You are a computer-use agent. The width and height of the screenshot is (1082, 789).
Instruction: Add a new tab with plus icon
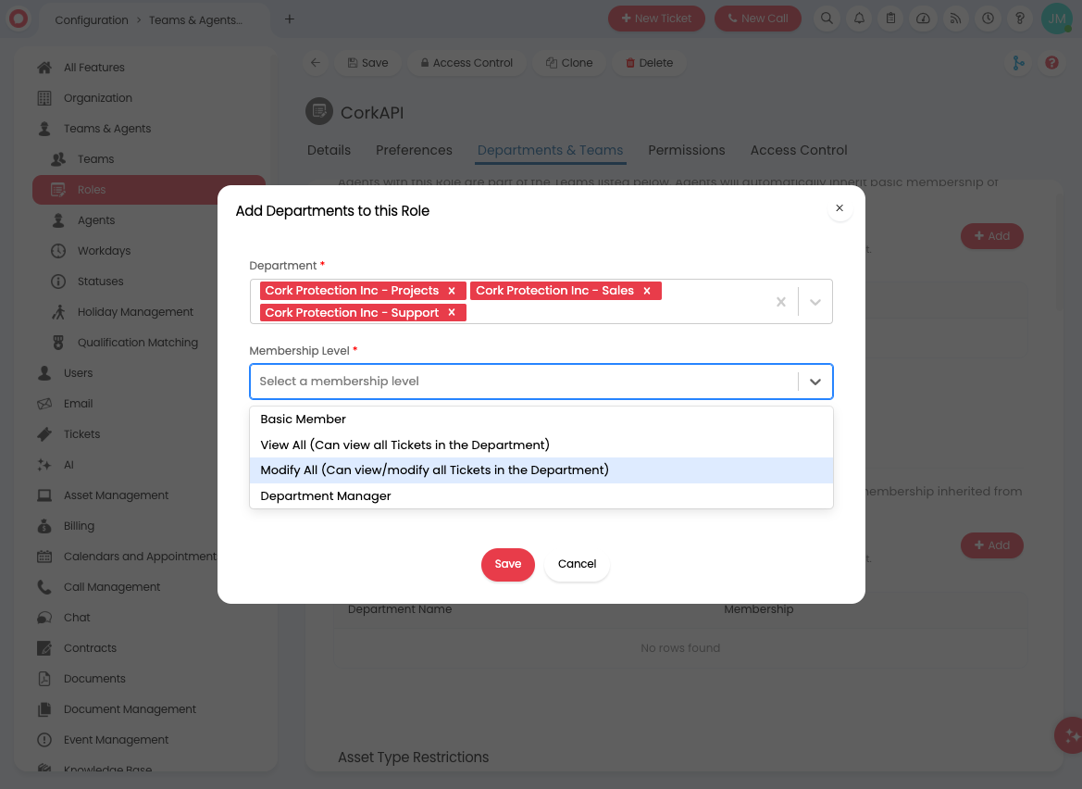[290, 19]
